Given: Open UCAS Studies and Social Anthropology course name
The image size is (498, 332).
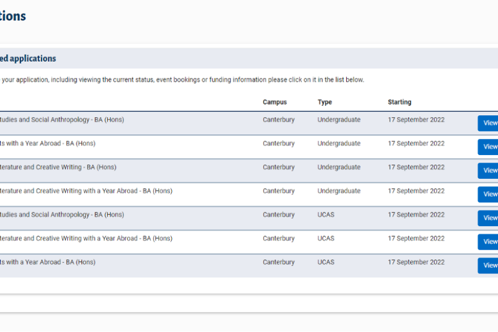Looking at the screenshot, I should (62, 215).
